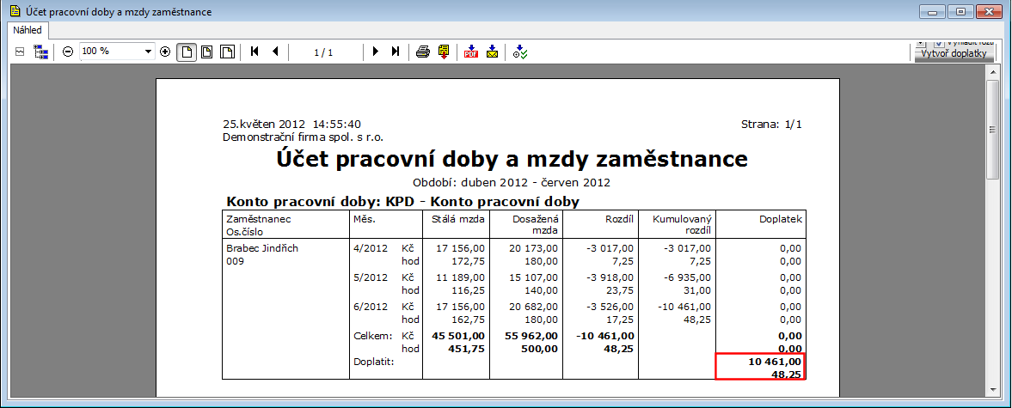Click the value 15 107,00
This screenshot has width=1012, height=408.
point(532,277)
